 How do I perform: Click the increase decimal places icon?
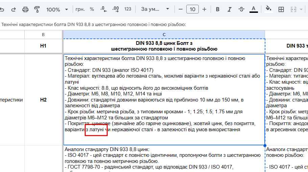(x=116, y=9)
